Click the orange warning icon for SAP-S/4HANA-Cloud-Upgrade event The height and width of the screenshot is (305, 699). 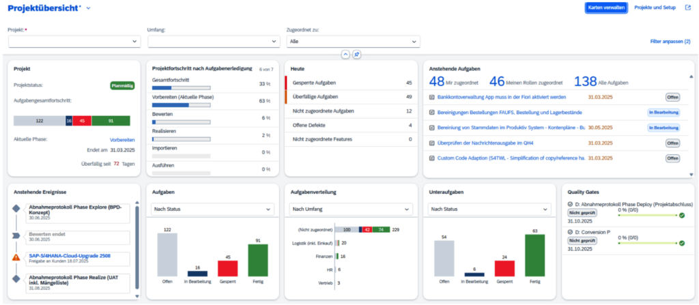pos(16,257)
